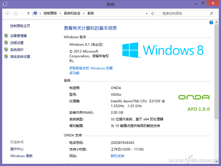221x166 pixels.
Task: Close the 系统 window
Action: pos(213,3)
